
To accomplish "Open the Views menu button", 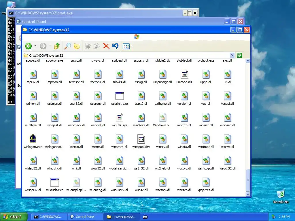I will 127,46.
